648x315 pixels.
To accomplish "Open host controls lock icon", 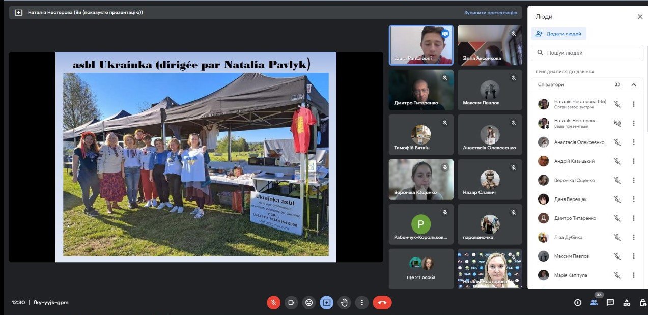I will pyautogui.click(x=642, y=302).
